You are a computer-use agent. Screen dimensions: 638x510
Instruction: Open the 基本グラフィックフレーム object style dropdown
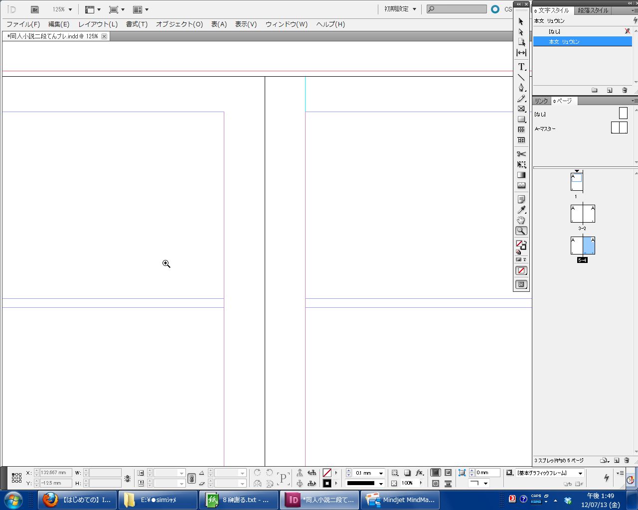coord(580,473)
